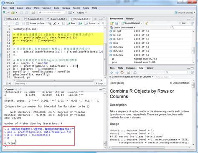
Task: Toggle the Source on Save checkbox
Action: click(x=28, y=23)
